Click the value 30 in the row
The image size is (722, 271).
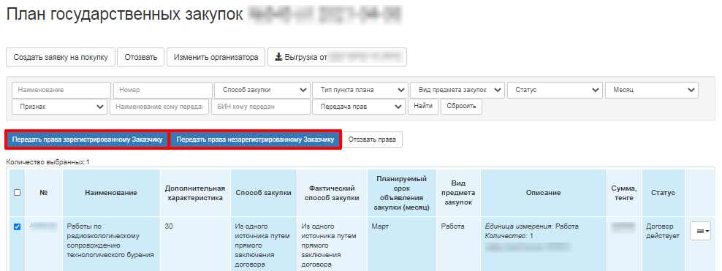[169, 226]
